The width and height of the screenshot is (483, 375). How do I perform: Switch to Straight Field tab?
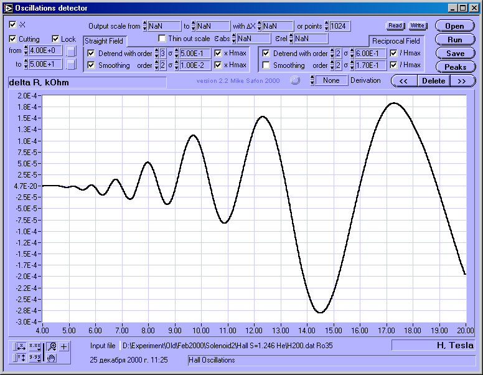pos(104,41)
